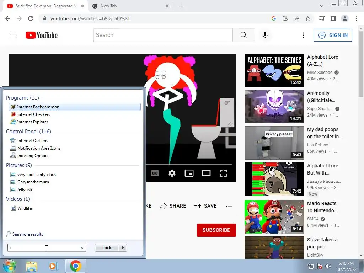This screenshot has height=273, width=364.
Task: Open Chrome profile avatar
Action: tap(345, 18)
